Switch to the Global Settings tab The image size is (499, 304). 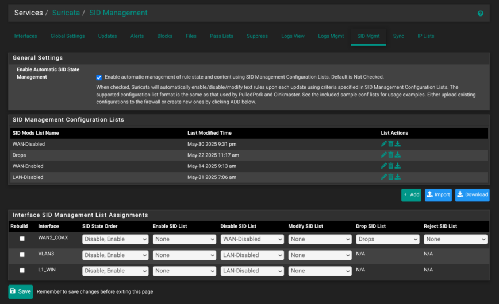67,36
